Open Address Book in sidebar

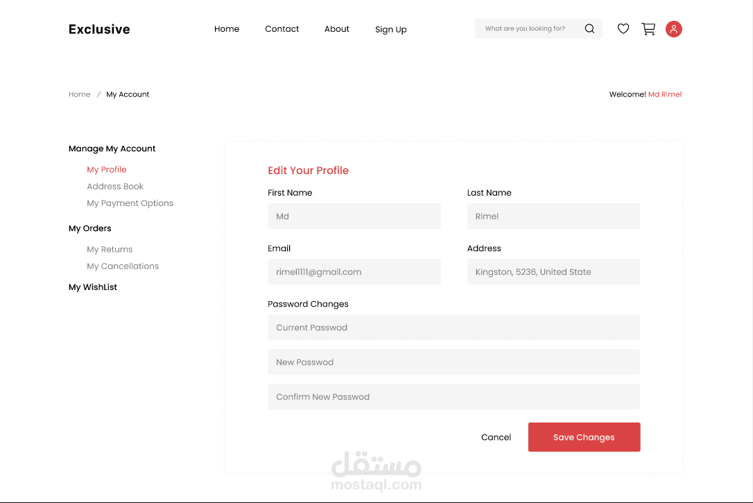click(x=115, y=187)
